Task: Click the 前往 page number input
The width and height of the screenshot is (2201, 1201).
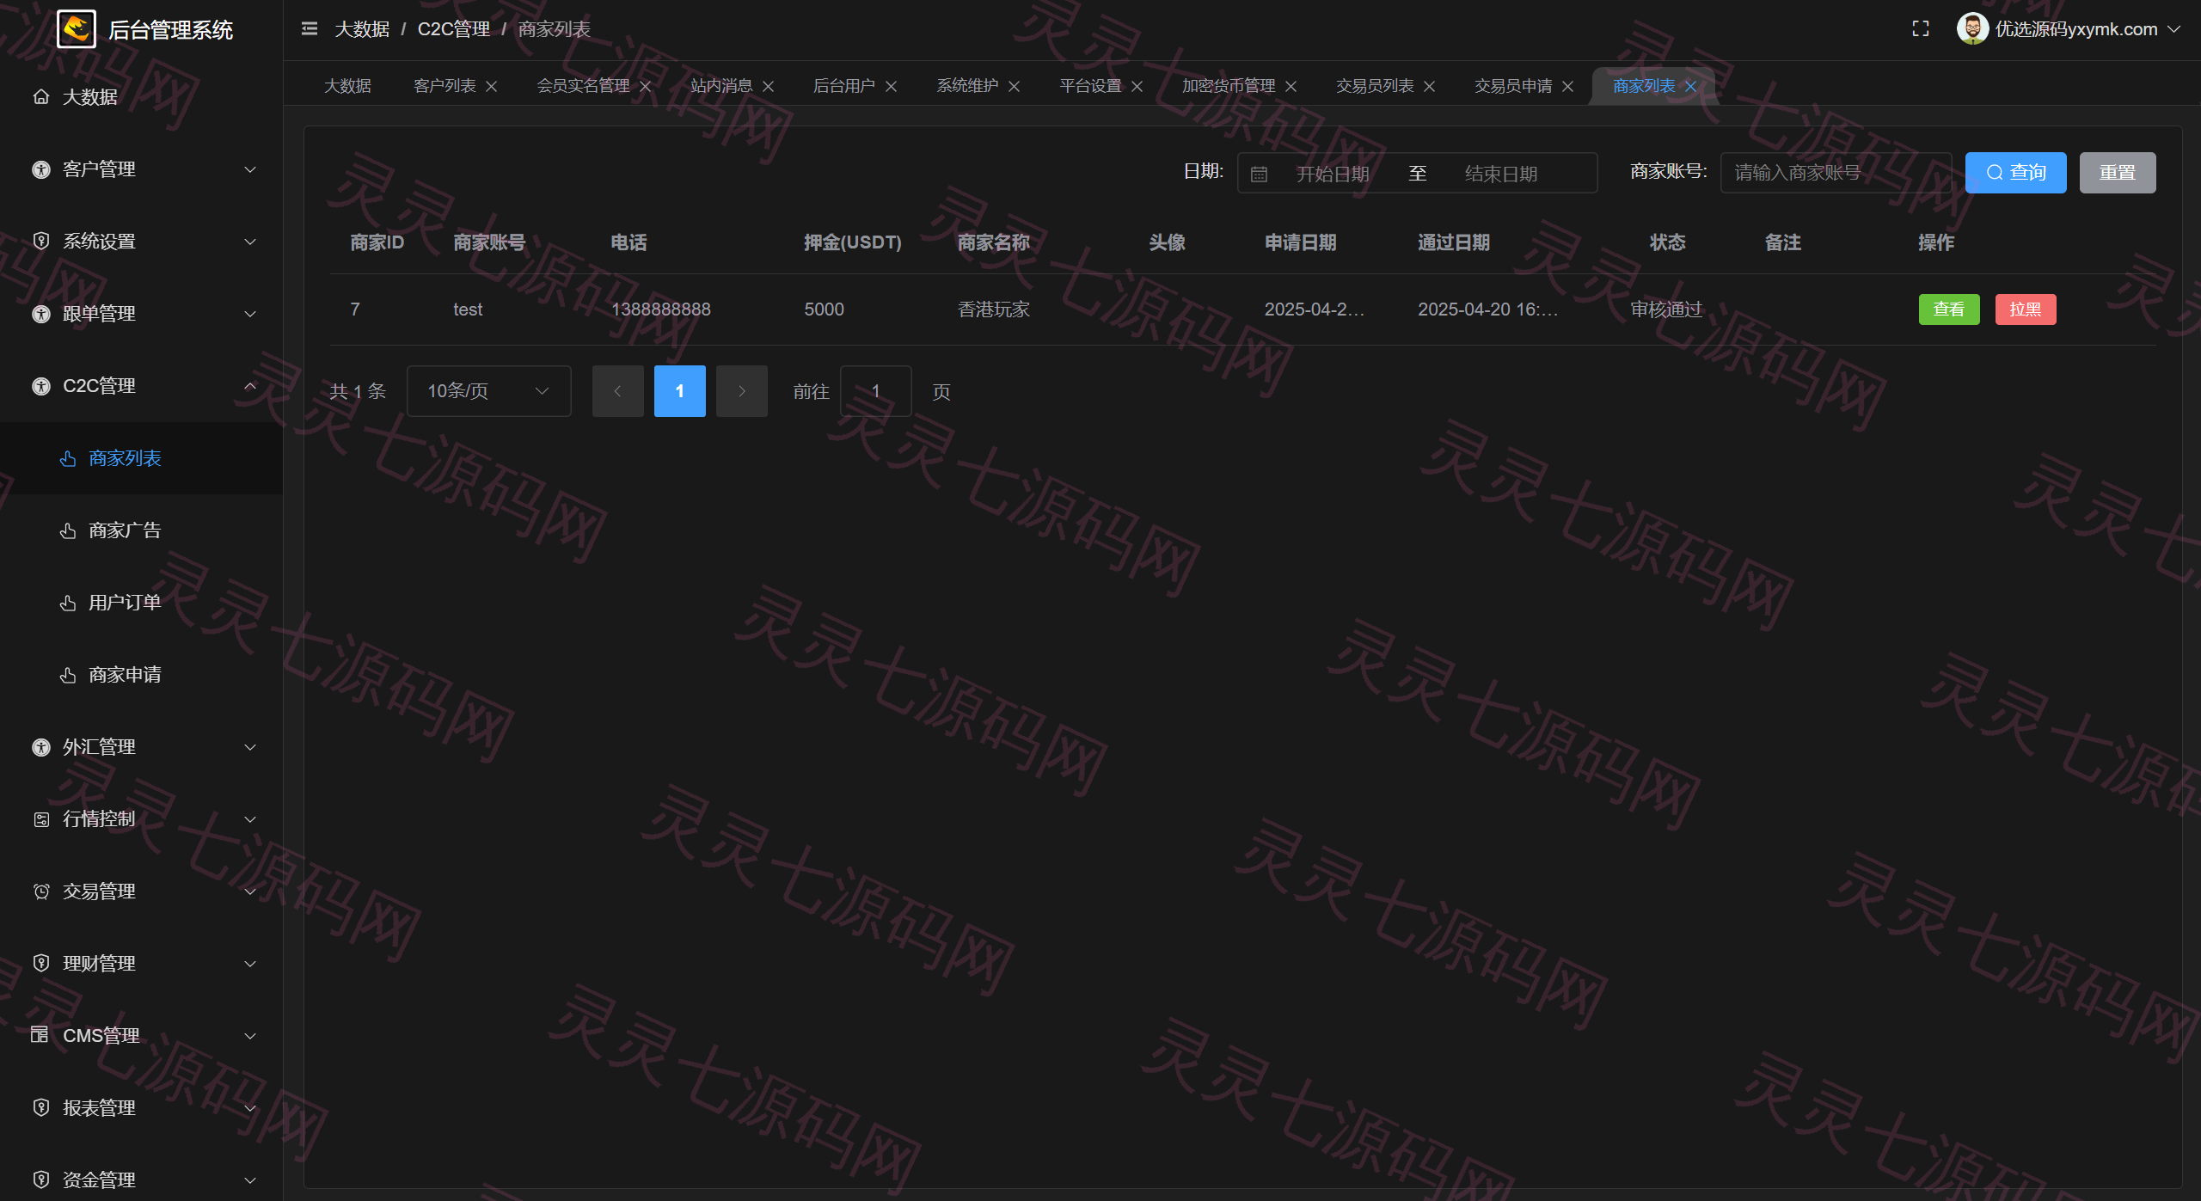Action: (875, 391)
